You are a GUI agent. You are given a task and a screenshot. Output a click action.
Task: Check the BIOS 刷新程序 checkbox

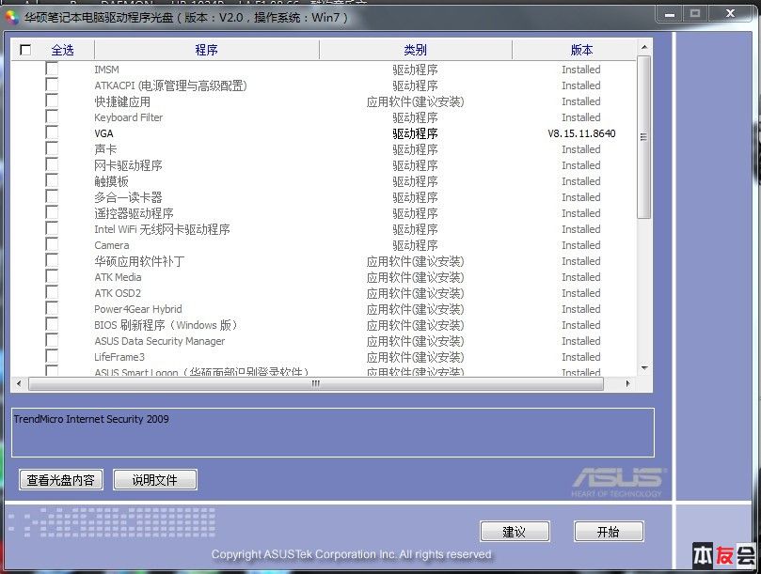pos(52,325)
